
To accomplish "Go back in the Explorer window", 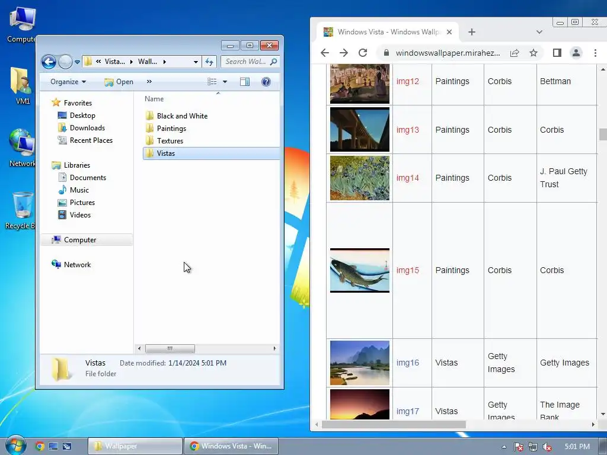I will point(49,62).
